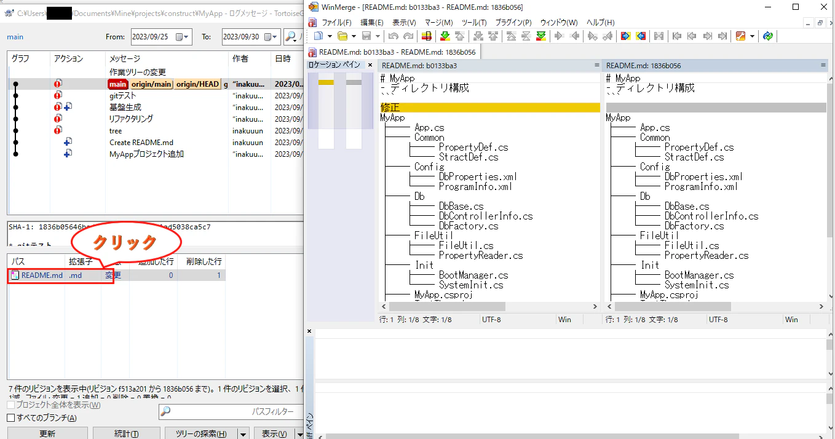
Task: Open right pane header menu for 1836b056
Action: click(823, 65)
